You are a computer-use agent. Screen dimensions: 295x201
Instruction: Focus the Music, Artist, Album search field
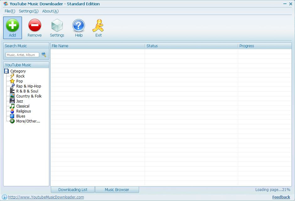(x=22, y=55)
